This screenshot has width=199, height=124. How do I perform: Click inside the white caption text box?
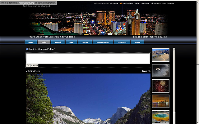point(88,59)
